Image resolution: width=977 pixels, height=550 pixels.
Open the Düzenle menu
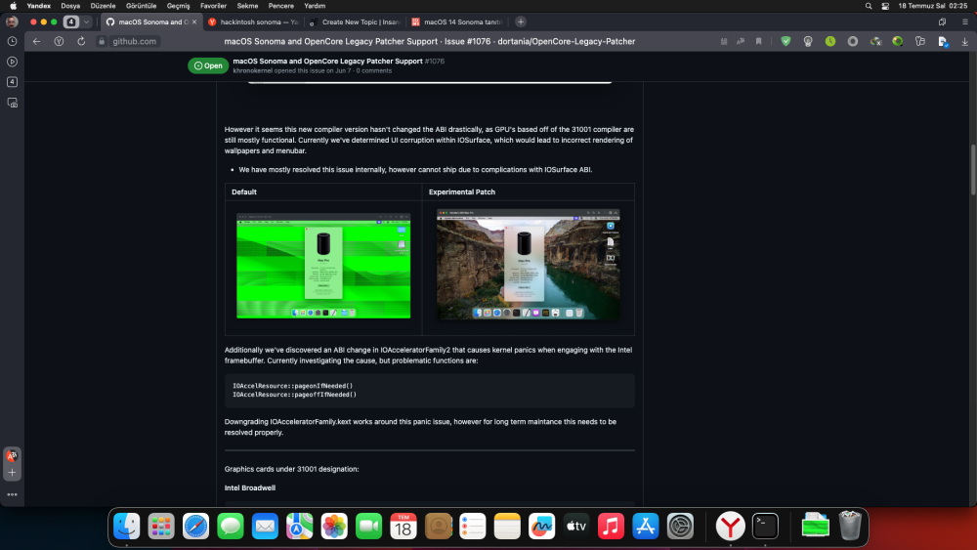point(103,6)
